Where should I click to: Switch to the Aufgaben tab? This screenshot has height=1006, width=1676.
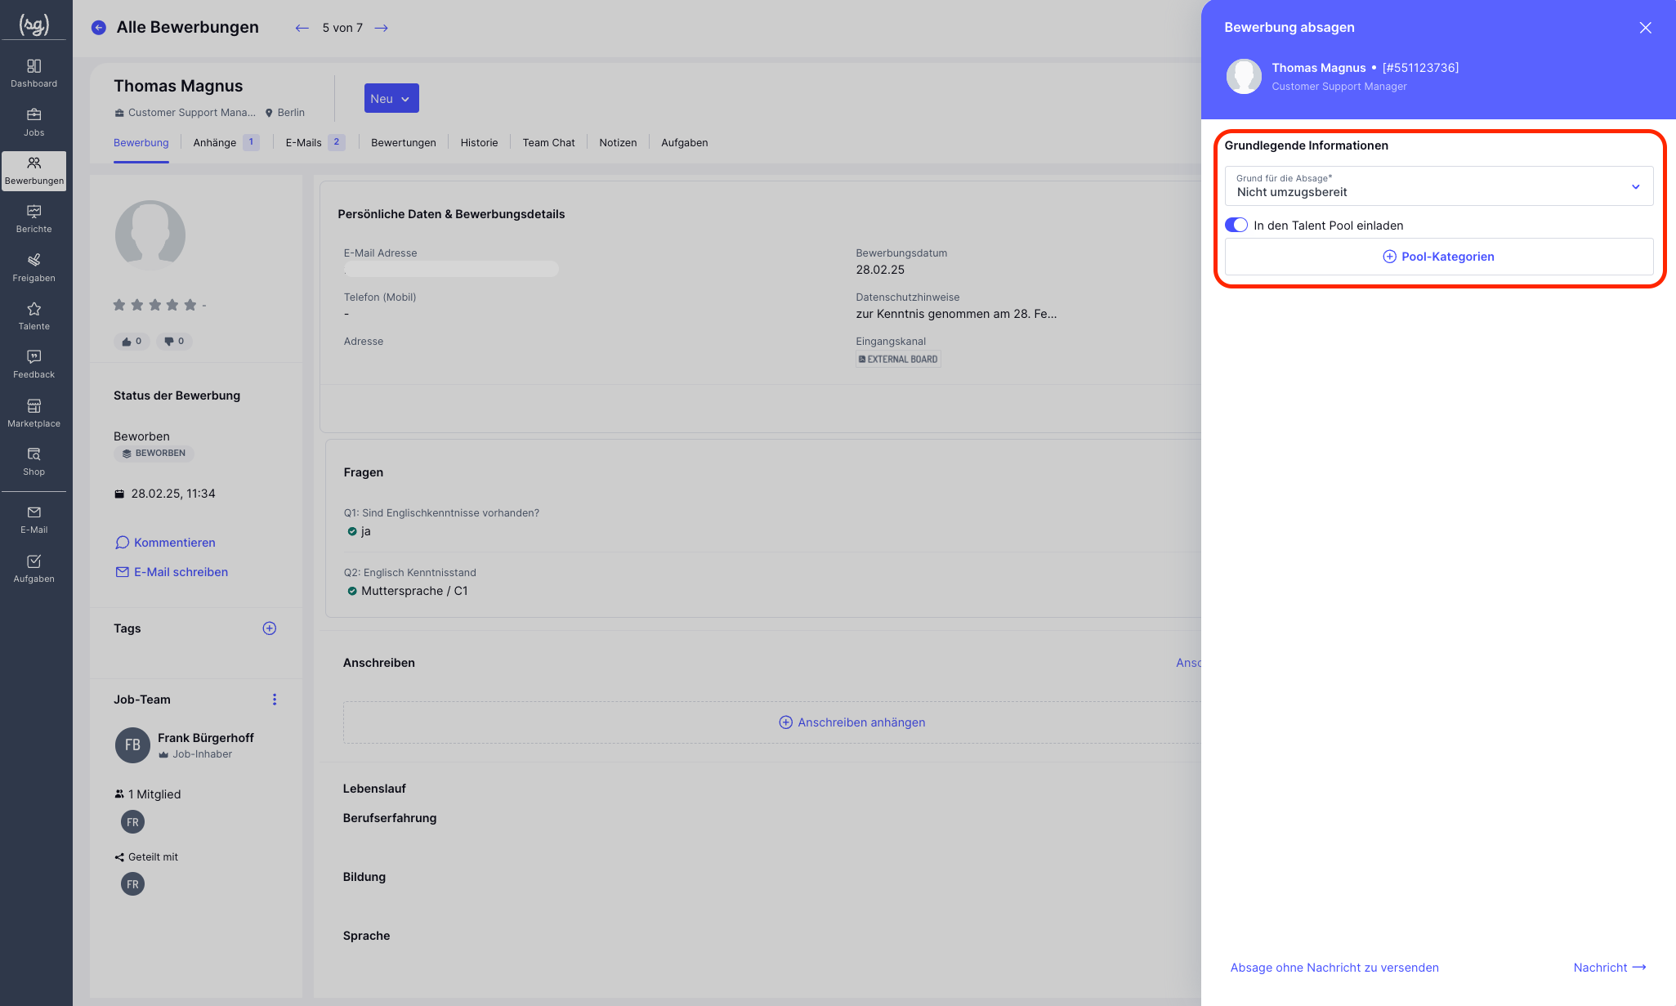click(685, 143)
